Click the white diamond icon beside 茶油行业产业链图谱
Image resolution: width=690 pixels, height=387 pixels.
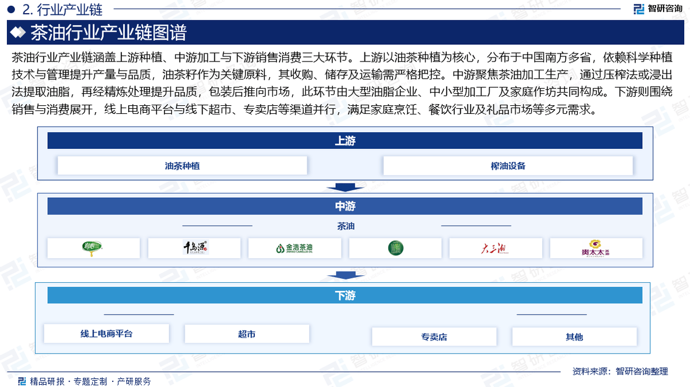coord(18,33)
